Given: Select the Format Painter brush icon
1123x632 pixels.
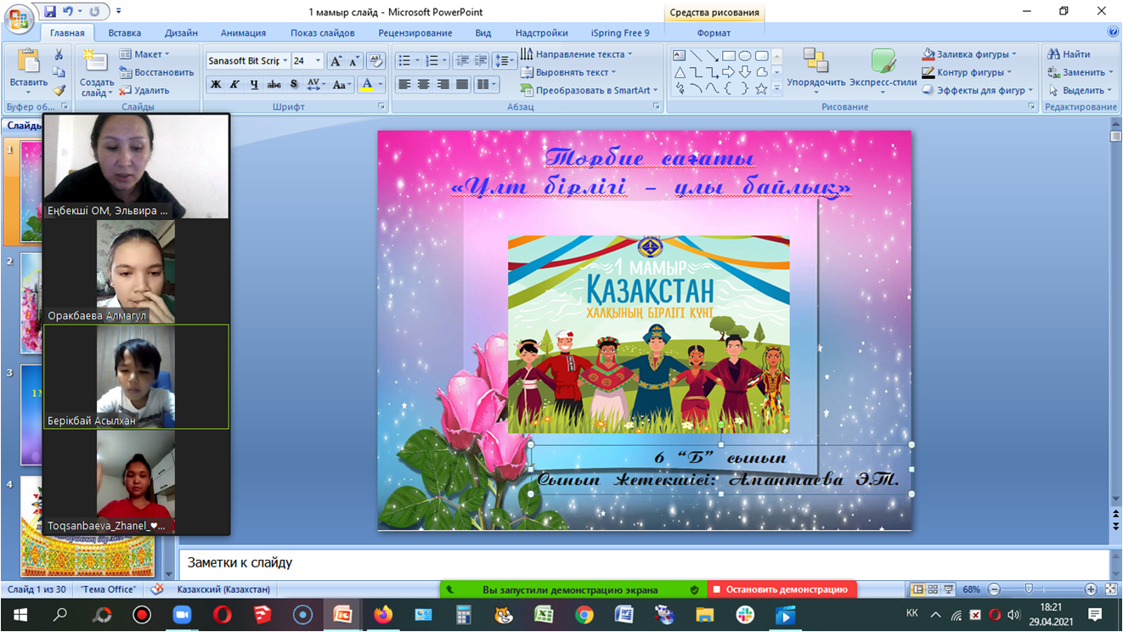Looking at the screenshot, I should 59,90.
